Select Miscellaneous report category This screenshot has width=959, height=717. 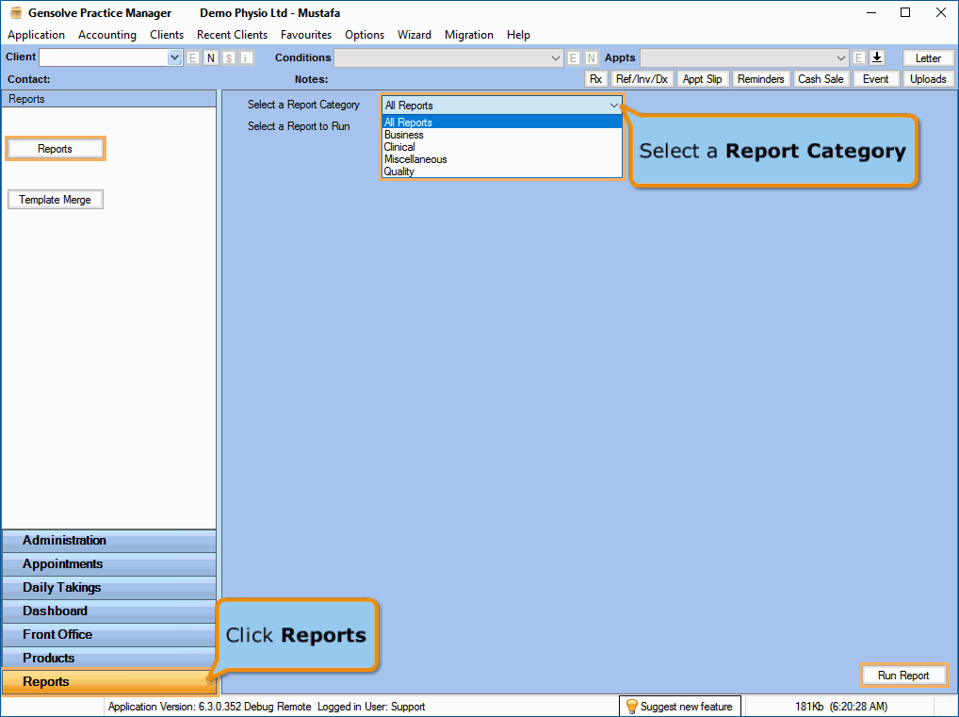(x=502, y=159)
